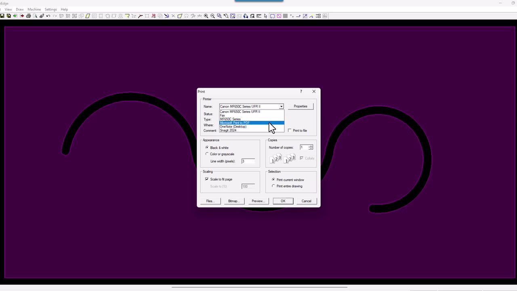Click the zoom in magnifier icon
This screenshot has width=517, height=291.
206,16
